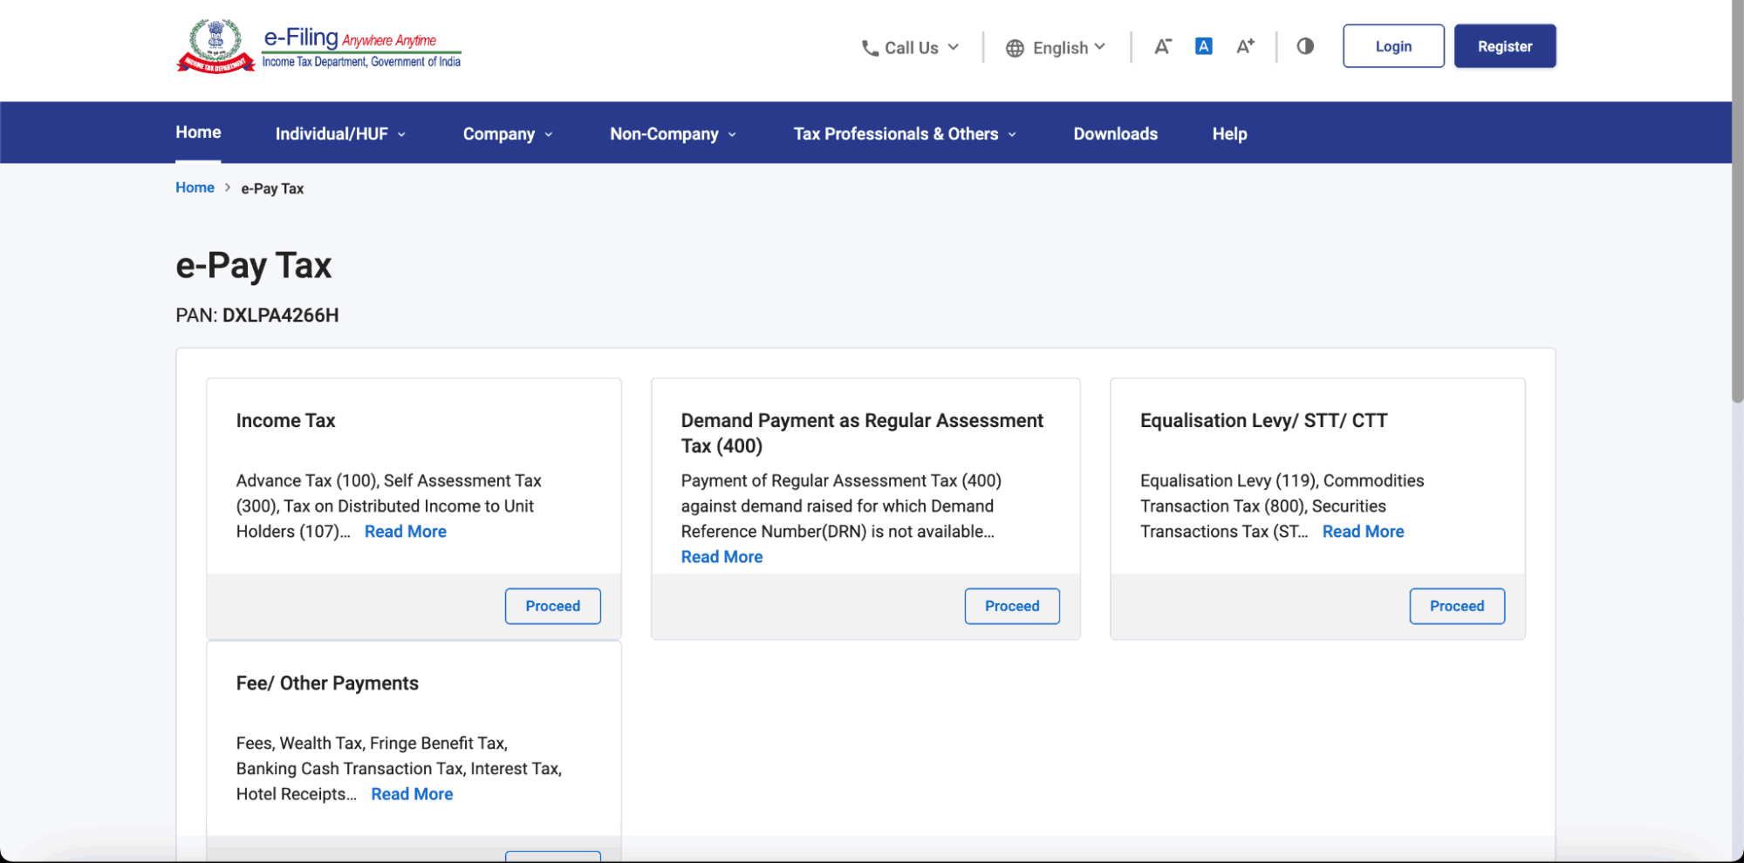Click the Home breadcrumb link
Image resolution: width=1744 pixels, height=863 pixels.
pos(195,187)
